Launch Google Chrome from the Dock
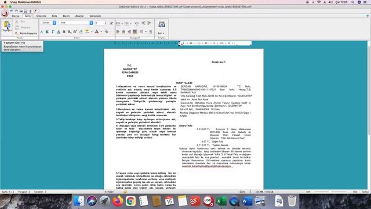Image resolution: width=371 pixels, height=209 pixels. point(130,201)
